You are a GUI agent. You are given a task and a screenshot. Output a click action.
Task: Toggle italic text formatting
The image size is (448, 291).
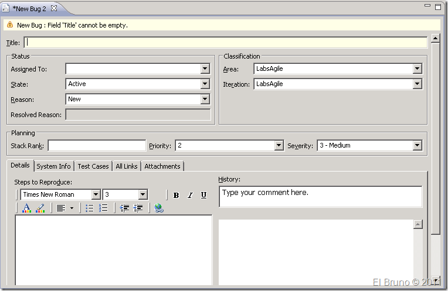point(190,195)
